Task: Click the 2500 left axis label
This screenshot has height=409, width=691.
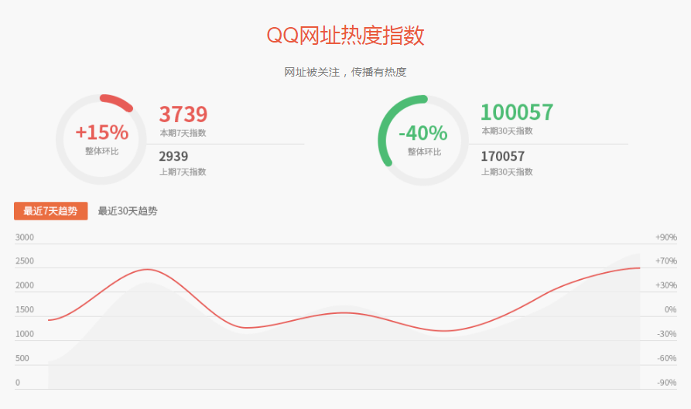Action: (x=24, y=261)
